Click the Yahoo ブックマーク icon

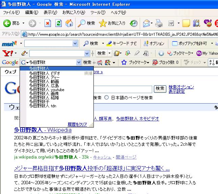pyautogui.click(x=170, y=53)
